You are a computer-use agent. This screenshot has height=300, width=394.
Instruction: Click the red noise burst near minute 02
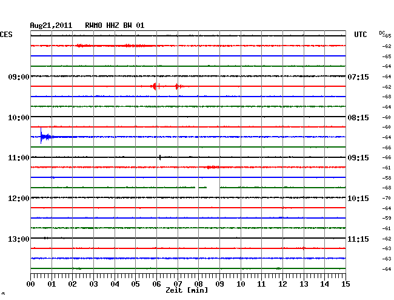click(x=83, y=46)
